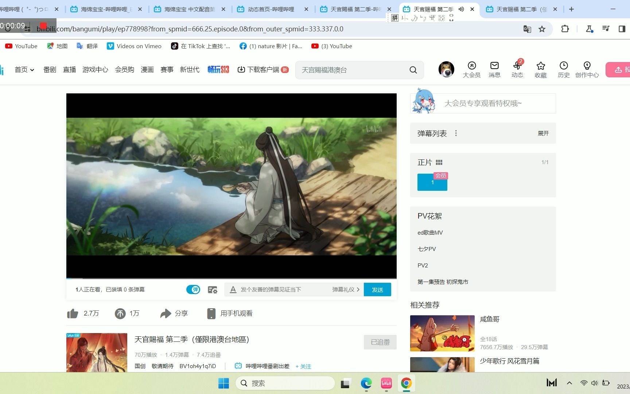The height and width of the screenshot is (394, 630).
Task: Open a new browser tab
Action: click(x=571, y=9)
